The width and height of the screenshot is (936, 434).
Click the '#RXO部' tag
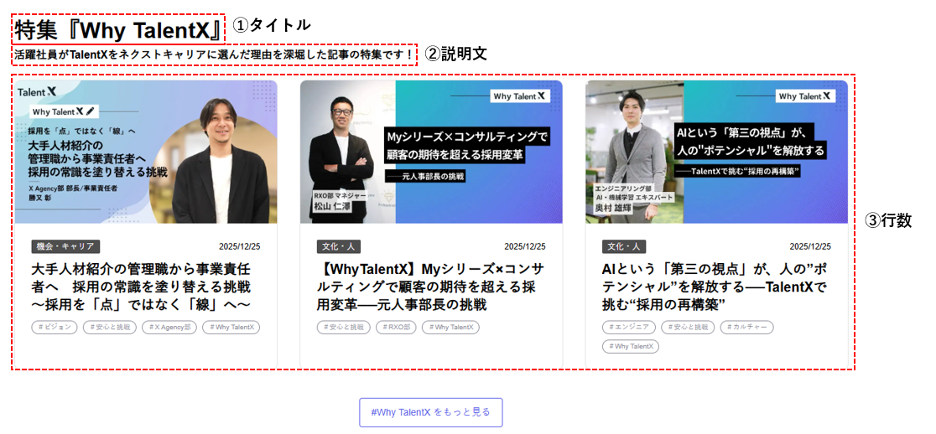tap(395, 328)
